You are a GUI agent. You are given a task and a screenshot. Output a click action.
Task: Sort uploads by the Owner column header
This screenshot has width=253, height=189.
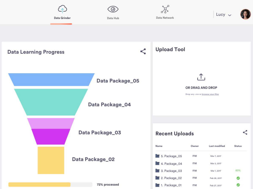pos(195,146)
